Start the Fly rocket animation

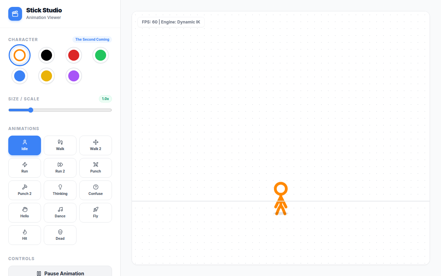click(95, 213)
